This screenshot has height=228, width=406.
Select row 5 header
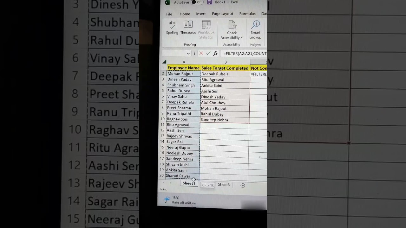[163, 91]
